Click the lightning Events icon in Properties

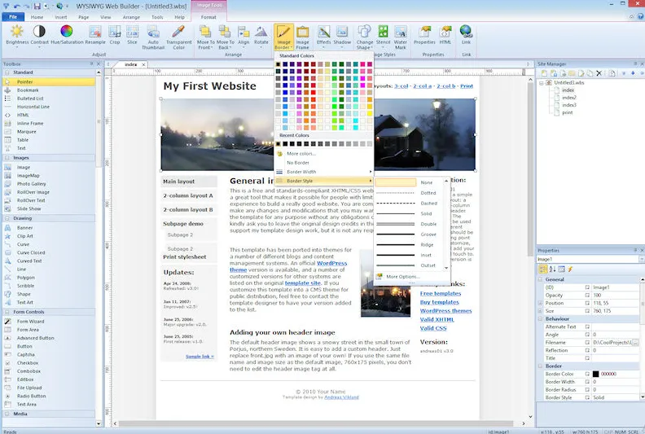click(x=571, y=269)
